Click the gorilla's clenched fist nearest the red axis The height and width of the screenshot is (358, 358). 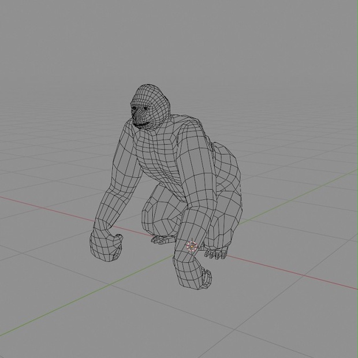point(106,247)
